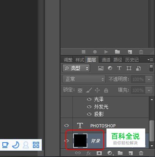Create a new action in Actions panel

coord(130,52)
